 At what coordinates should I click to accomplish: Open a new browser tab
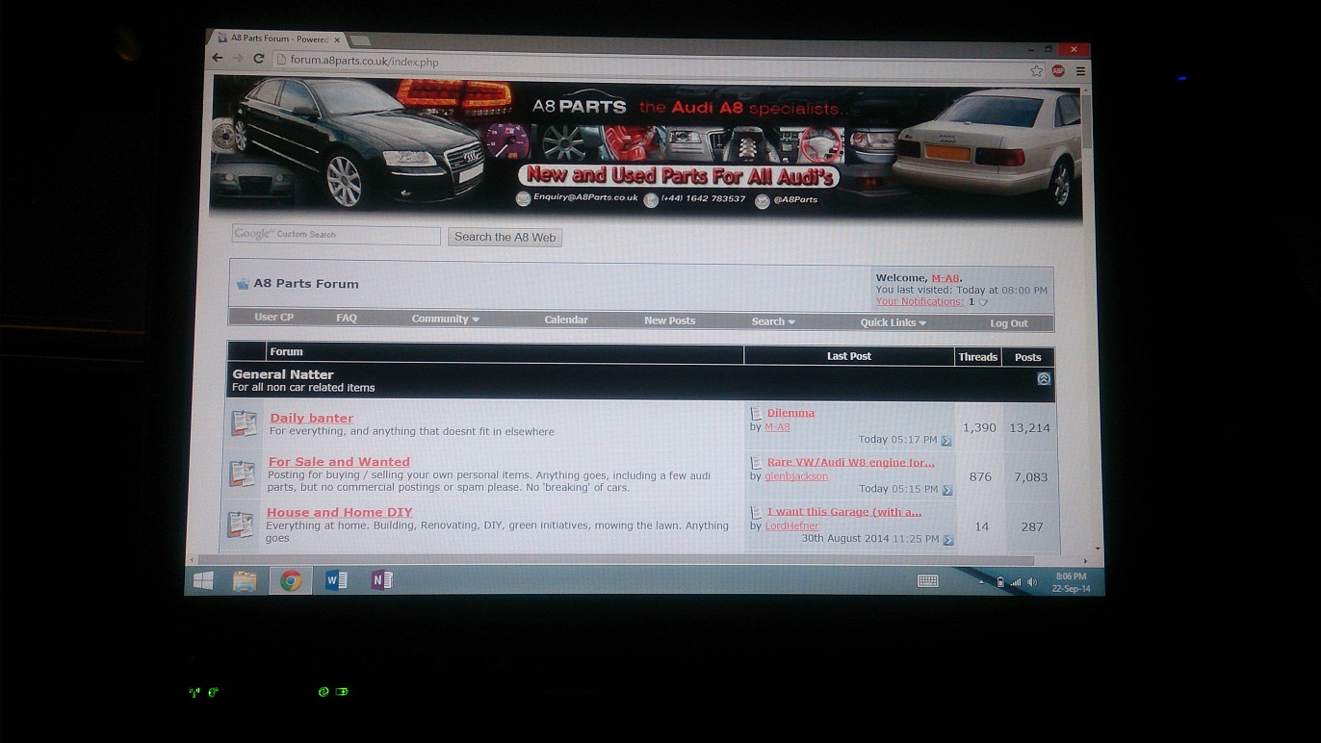pyautogui.click(x=360, y=40)
